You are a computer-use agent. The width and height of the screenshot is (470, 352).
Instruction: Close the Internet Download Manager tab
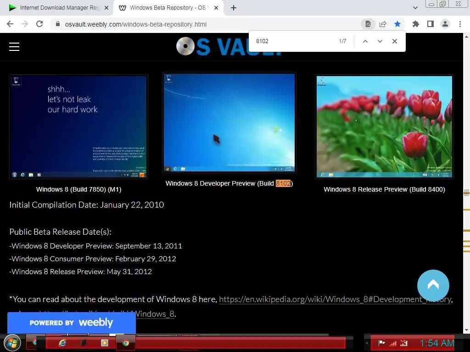(106, 8)
